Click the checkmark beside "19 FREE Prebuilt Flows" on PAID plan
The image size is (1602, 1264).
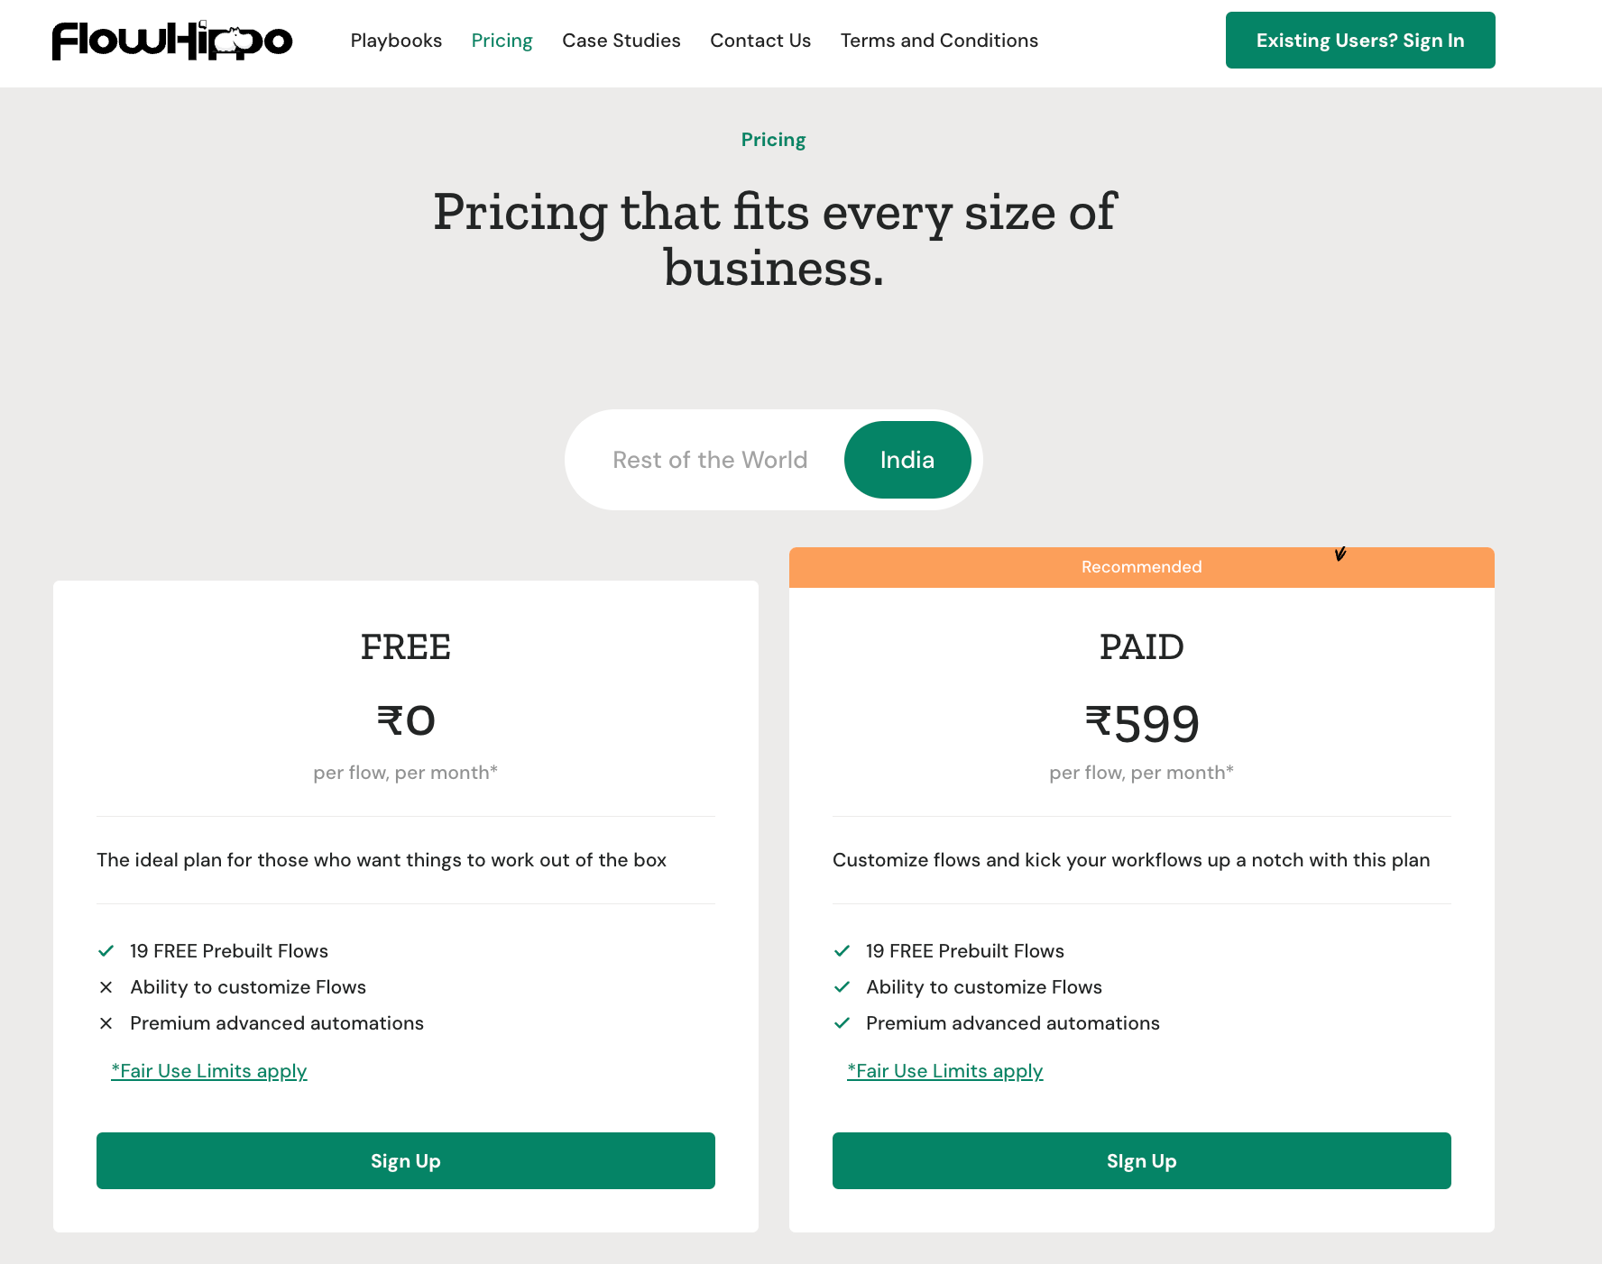[x=842, y=950]
